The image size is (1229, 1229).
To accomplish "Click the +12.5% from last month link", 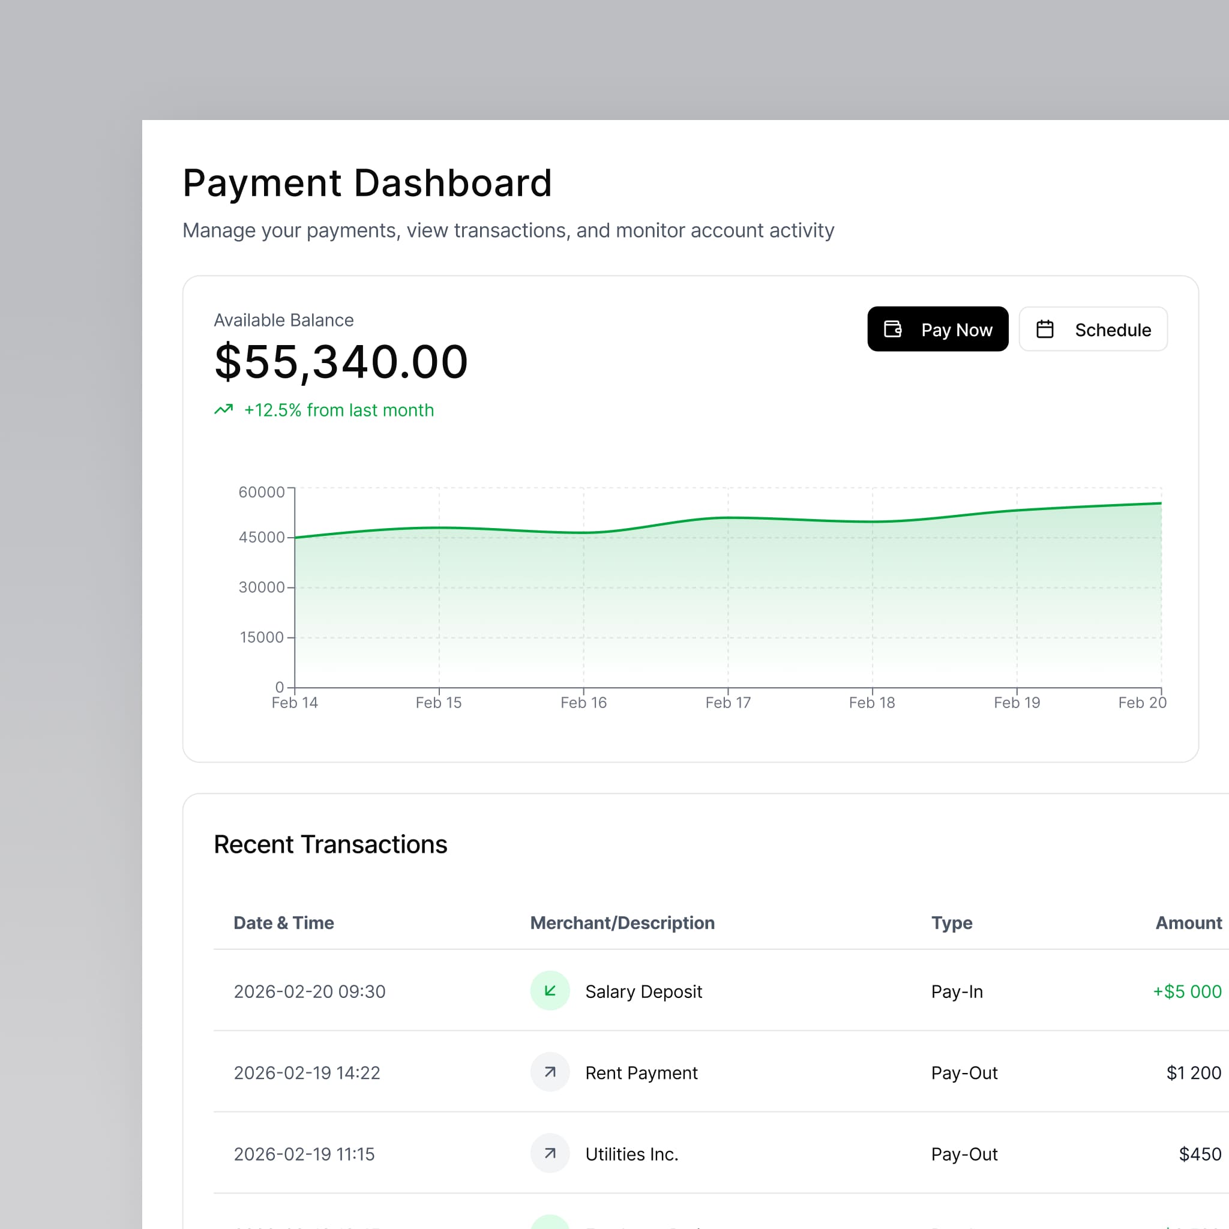I will (x=338, y=410).
